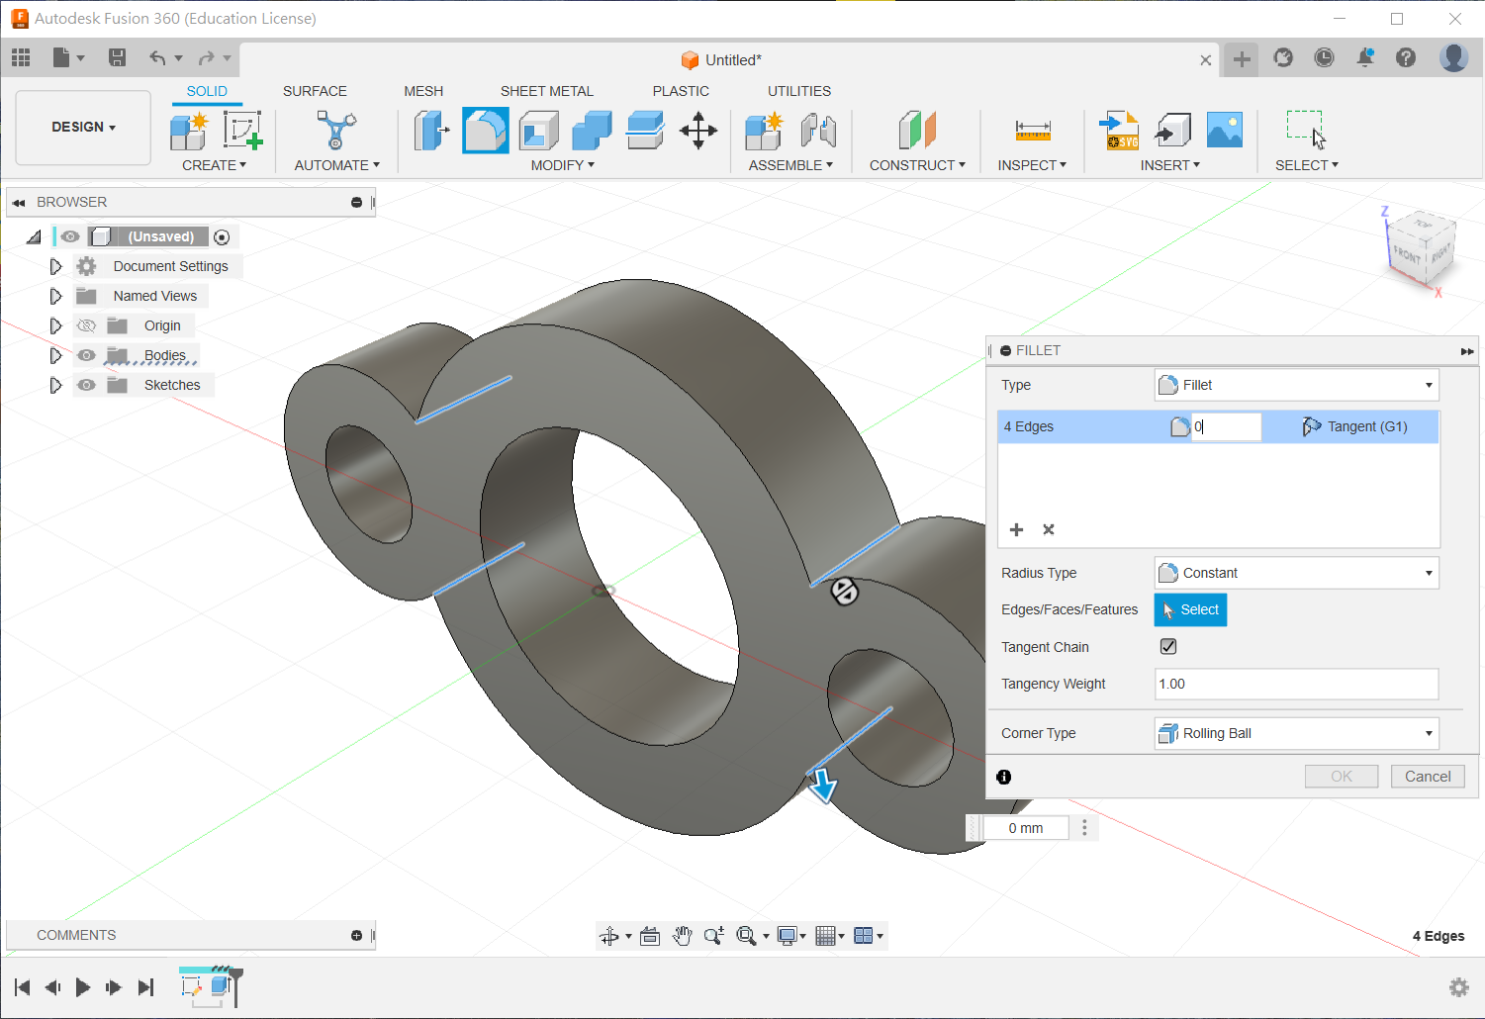Select the Press Pull tool in Modify
The width and height of the screenshot is (1485, 1019).
[x=430, y=131]
